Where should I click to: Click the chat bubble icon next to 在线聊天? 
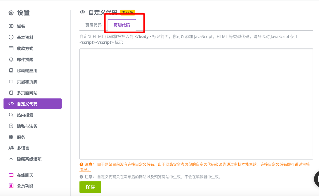click(11, 175)
